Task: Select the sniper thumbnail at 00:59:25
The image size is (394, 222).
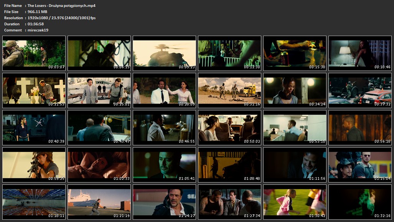Action: click(x=34, y=165)
